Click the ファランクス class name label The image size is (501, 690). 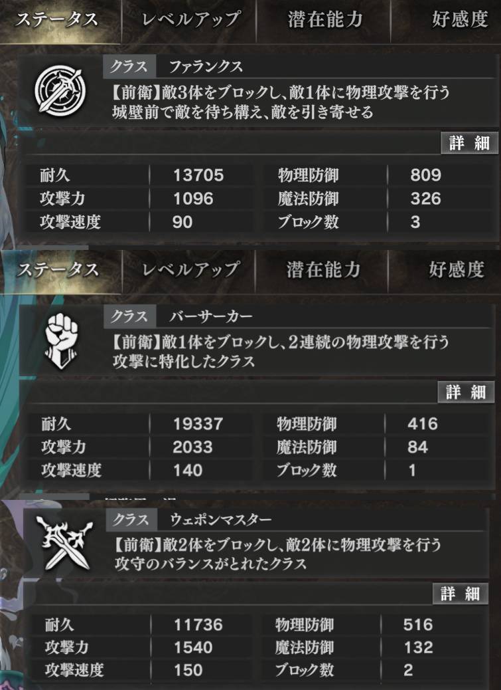click(x=206, y=66)
